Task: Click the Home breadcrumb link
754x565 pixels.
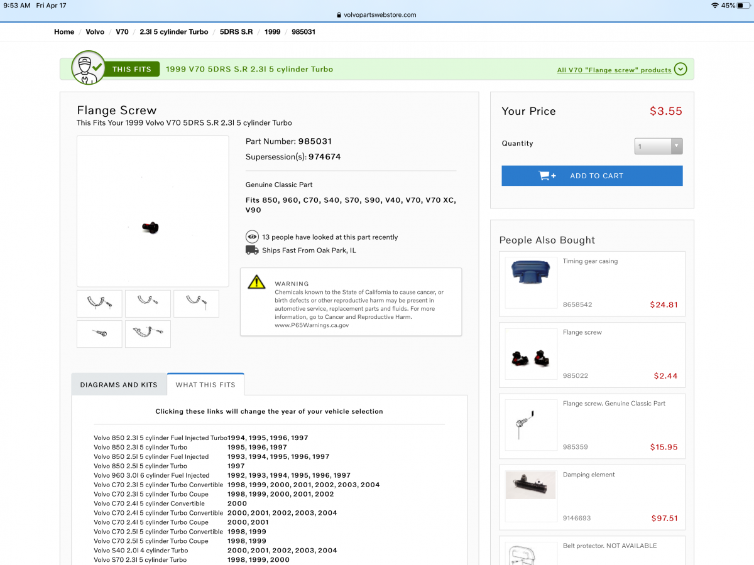Action: pyautogui.click(x=64, y=32)
